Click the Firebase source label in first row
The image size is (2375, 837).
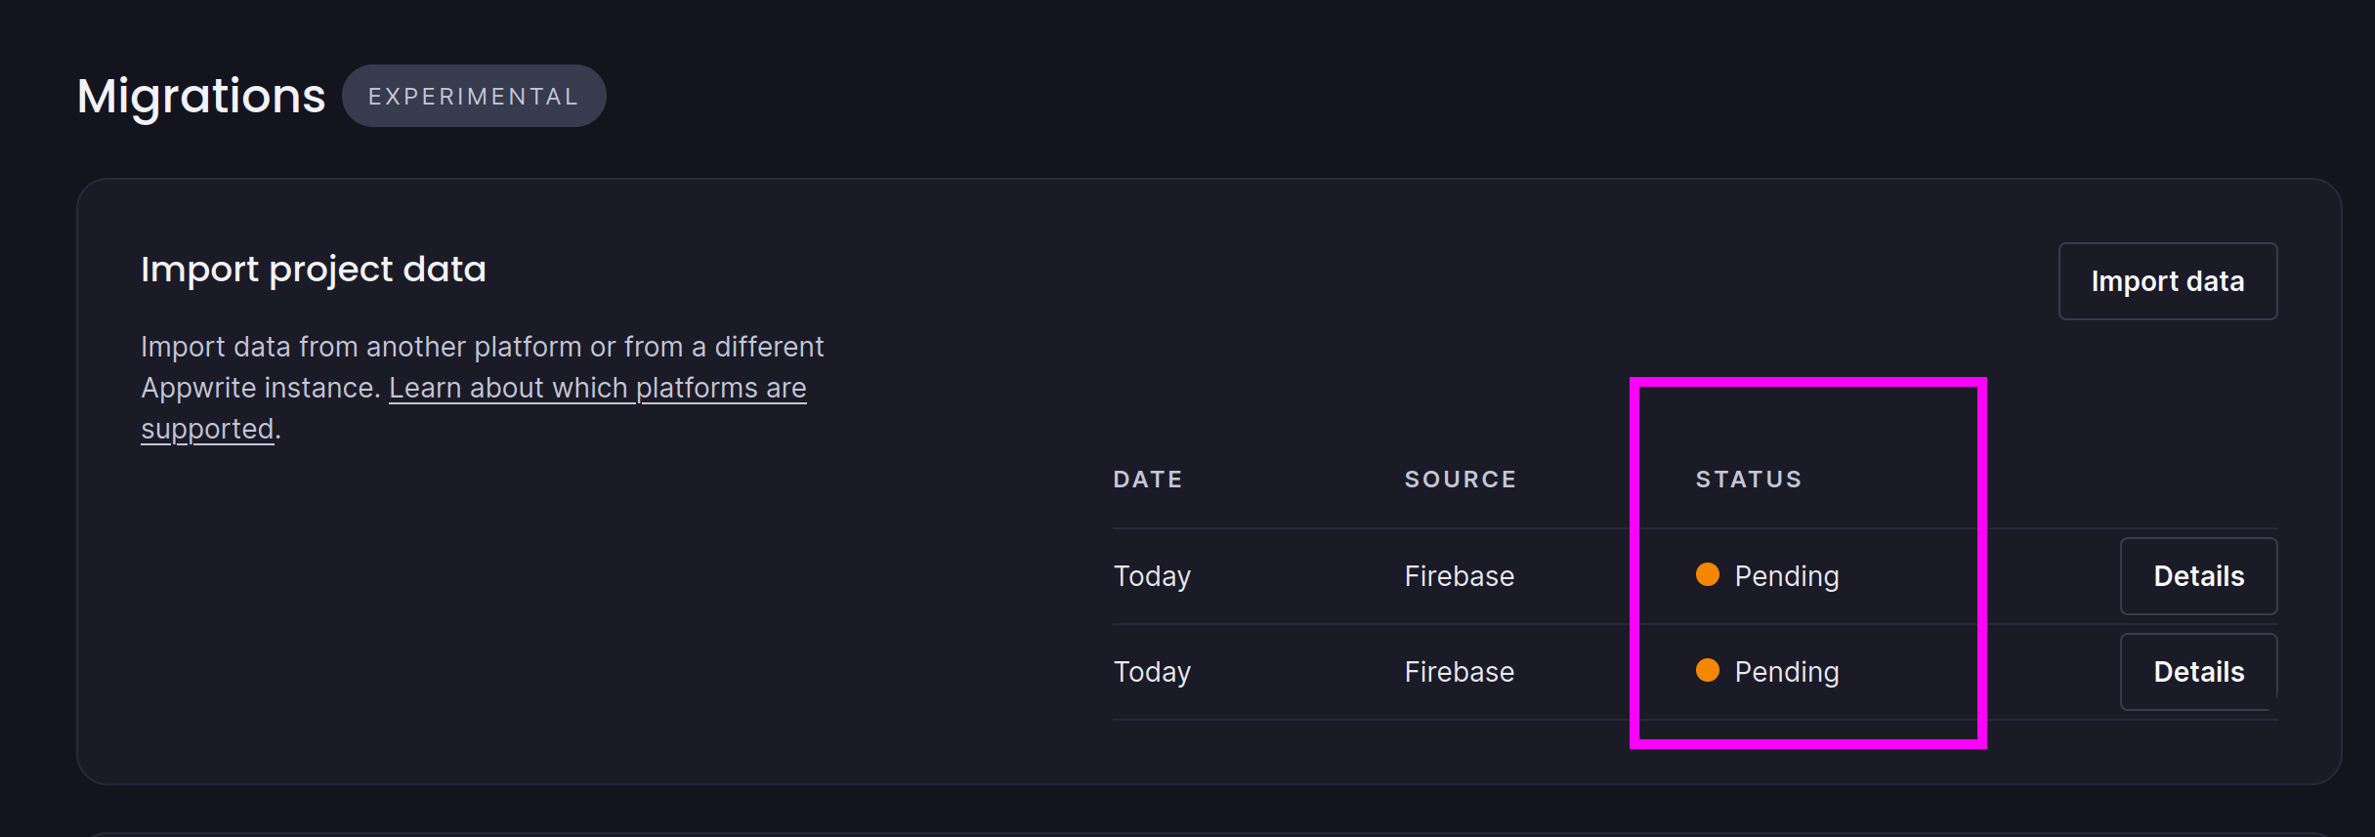pyautogui.click(x=1458, y=575)
